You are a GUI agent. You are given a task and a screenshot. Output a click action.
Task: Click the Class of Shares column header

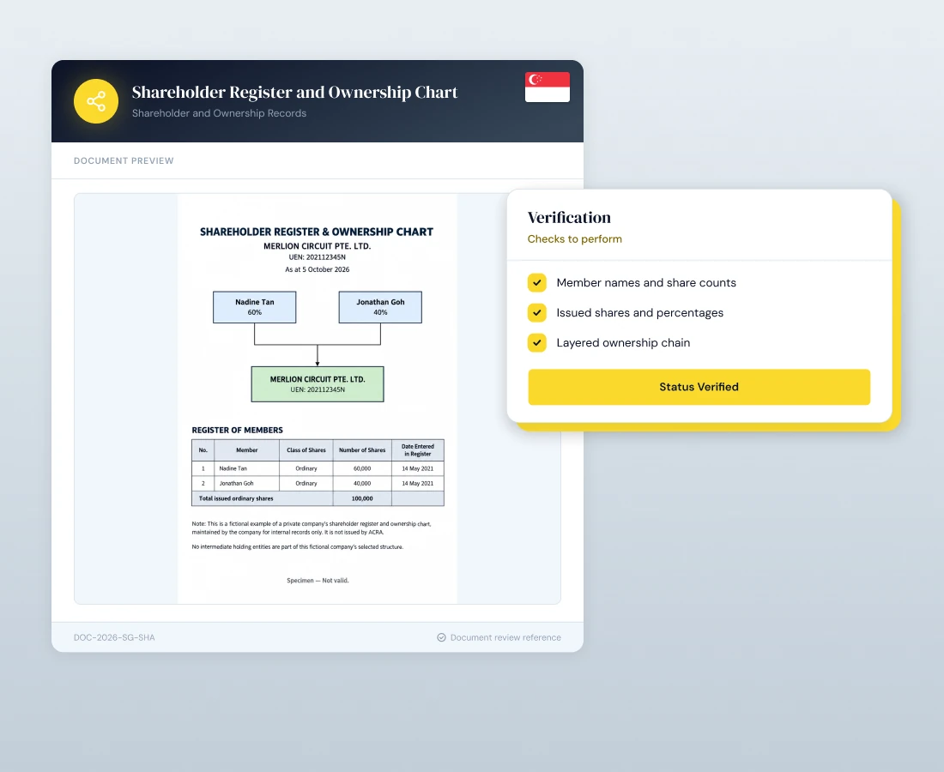pyautogui.click(x=306, y=450)
